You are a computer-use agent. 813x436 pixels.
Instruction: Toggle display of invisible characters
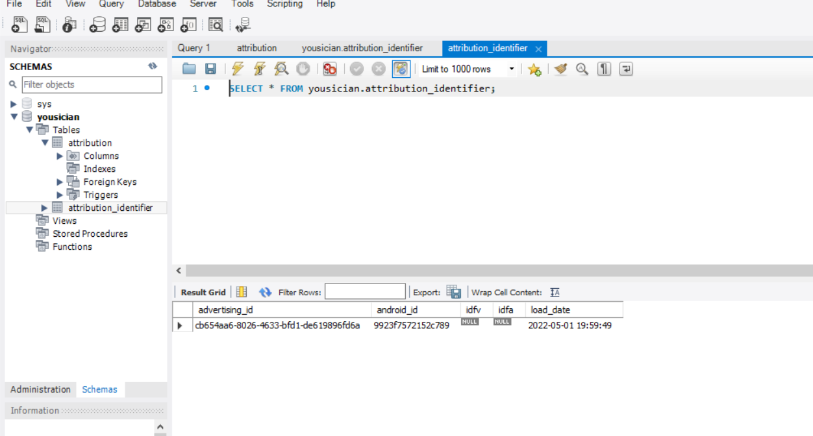(x=603, y=69)
